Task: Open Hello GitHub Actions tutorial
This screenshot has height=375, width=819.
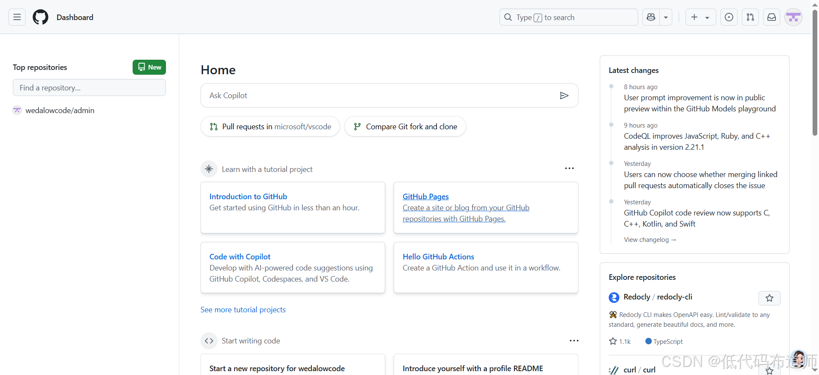Action: tap(439, 257)
